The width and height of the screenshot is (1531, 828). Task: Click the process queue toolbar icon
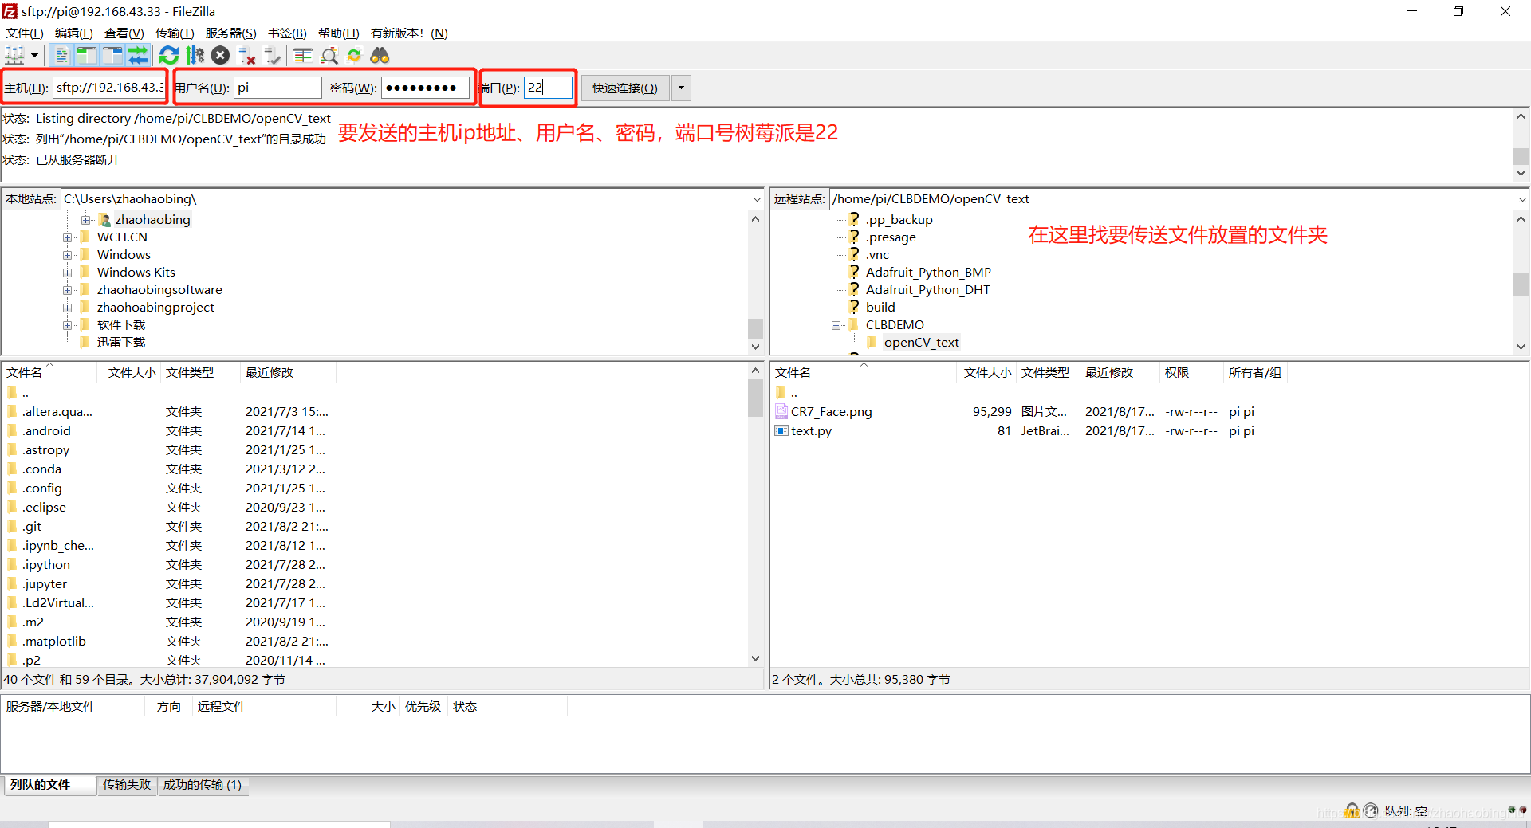(195, 56)
